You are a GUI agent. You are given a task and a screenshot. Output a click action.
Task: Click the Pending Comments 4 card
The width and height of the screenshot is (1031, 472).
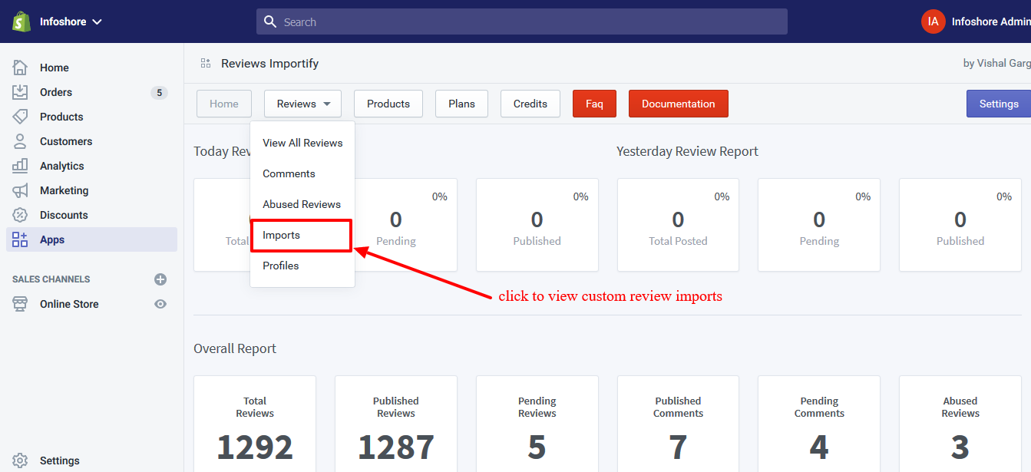tap(819, 424)
